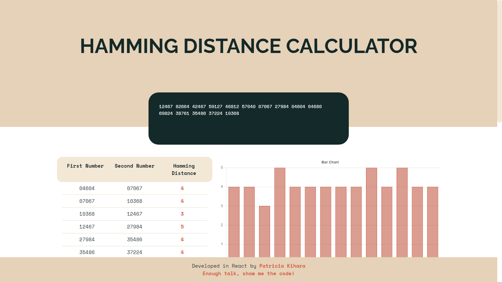The width and height of the screenshot is (502, 282).
Task: Click second number 10368 in second row
Action: pyautogui.click(x=134, y=201)
